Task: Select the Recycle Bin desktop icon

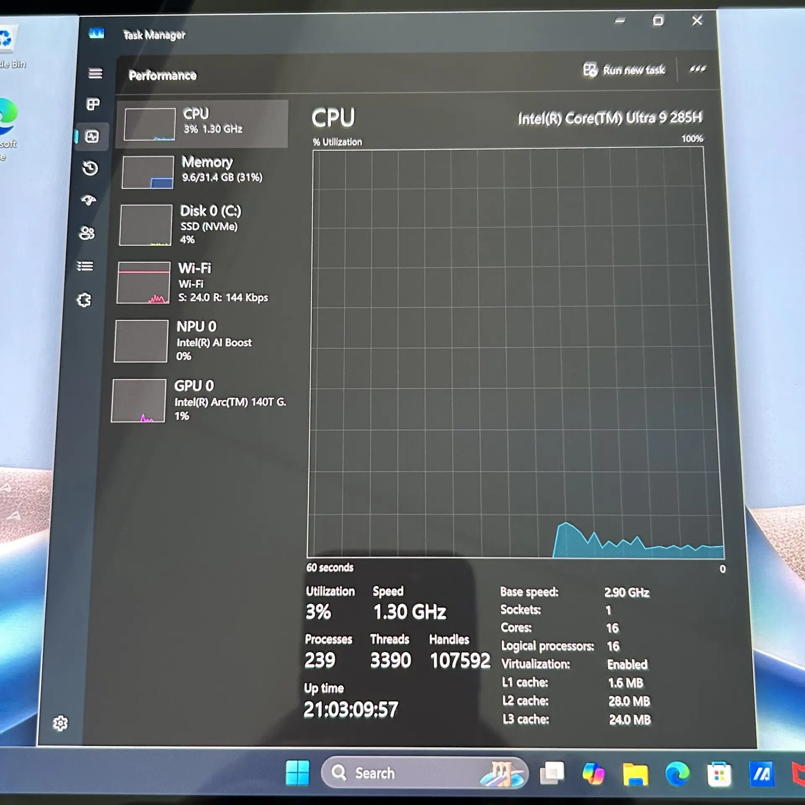Action: [x=9, y=46]
